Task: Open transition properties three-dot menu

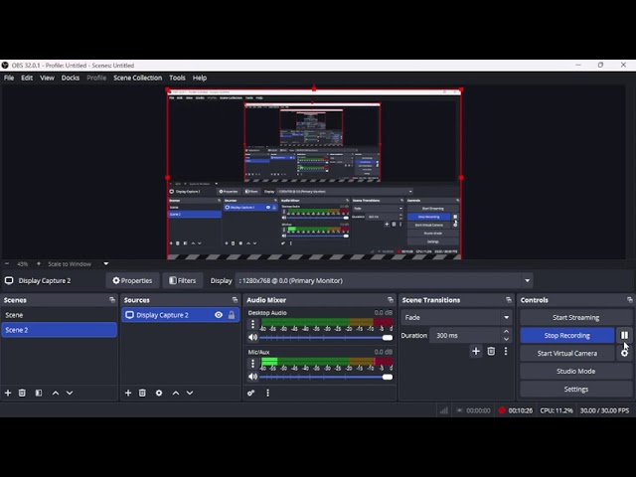Action: tap(506, 351)
